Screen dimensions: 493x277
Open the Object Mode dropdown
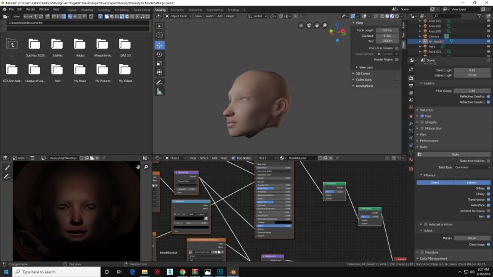[179, 16]
